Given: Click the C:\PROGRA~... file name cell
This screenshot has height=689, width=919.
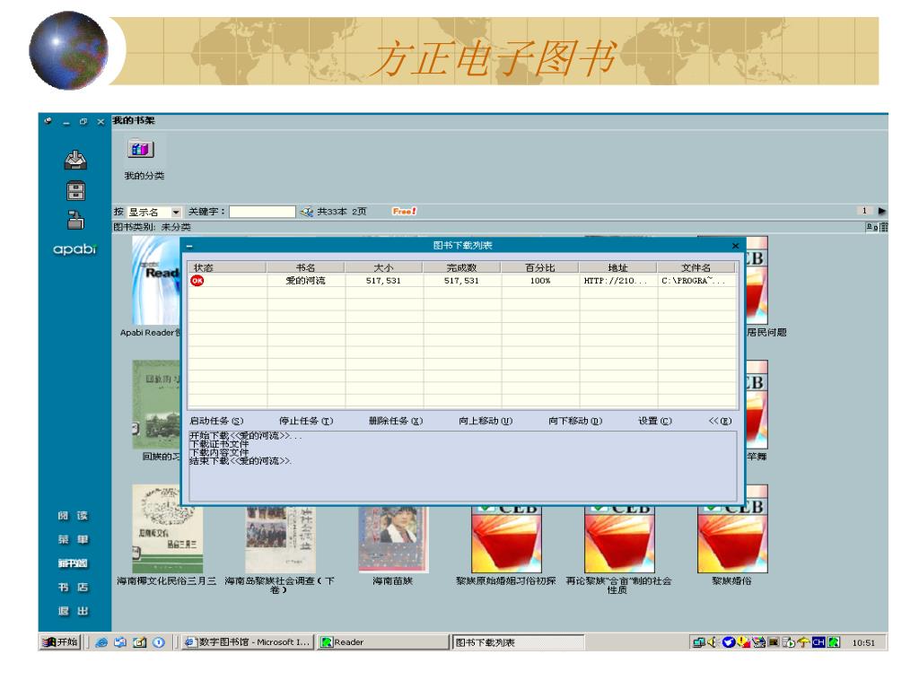Looking at the screenshot, I should tap(696, 281).
